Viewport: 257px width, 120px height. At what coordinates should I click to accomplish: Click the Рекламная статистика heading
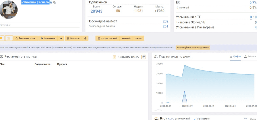20,57
